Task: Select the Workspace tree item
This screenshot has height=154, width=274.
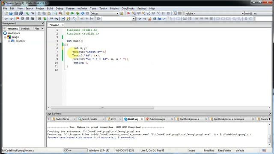Action: pyautogui.click(x=14, y=33)
